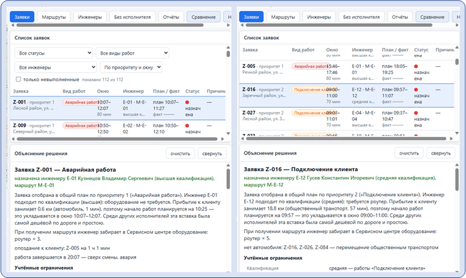This screenshot has width=466, height=278.
Task: Click red status dot in Z-009 row
Action: (x=187, y=125)
